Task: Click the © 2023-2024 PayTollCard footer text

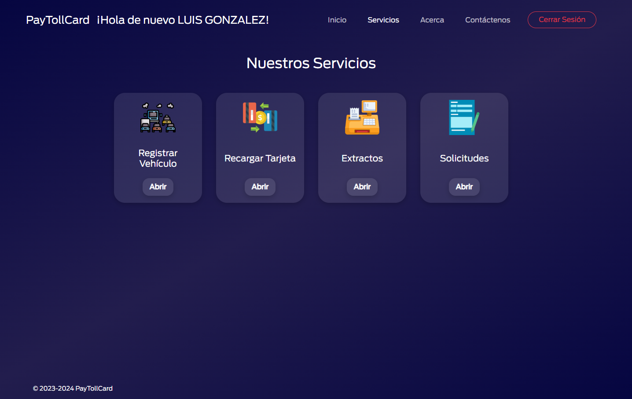Action: coord(73,388)
